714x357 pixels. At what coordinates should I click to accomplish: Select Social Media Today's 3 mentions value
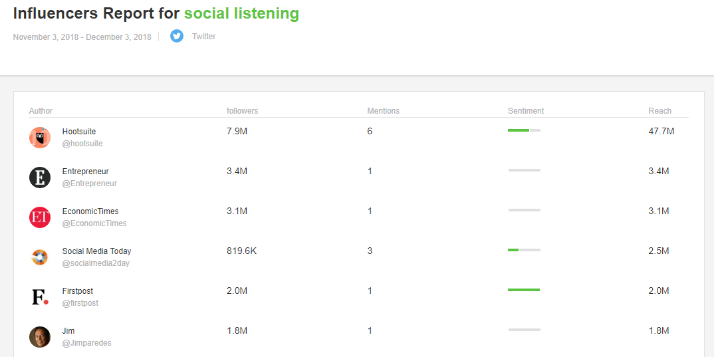pos(370,251)
